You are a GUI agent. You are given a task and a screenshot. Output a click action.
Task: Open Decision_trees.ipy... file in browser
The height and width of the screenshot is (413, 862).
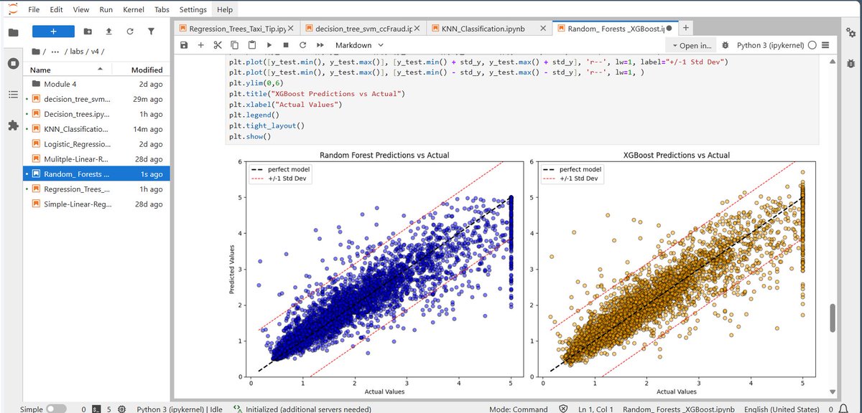tap(96, 114)
